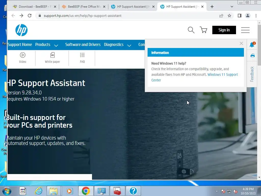Click the page vertical scrollbar thumb
This screenshot has width=261, height=196.
(259, 45)
